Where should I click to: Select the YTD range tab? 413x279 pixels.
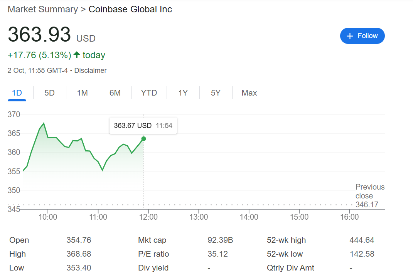pyautogui.click(x=149, y=93)
